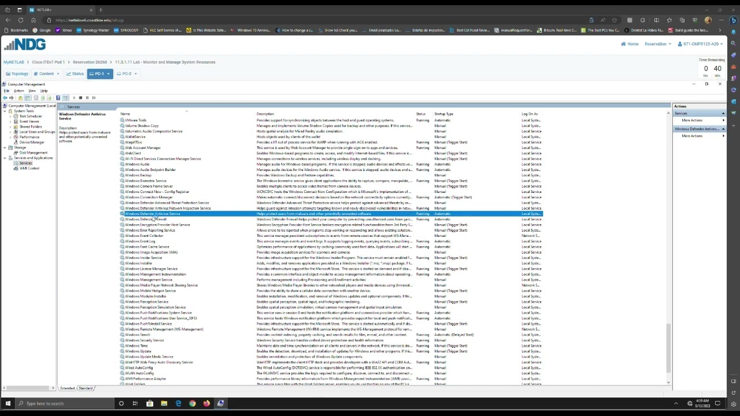Viewport: 740px width, 416px height.
Task: Reload the browser page
Action: coord(21,20)
